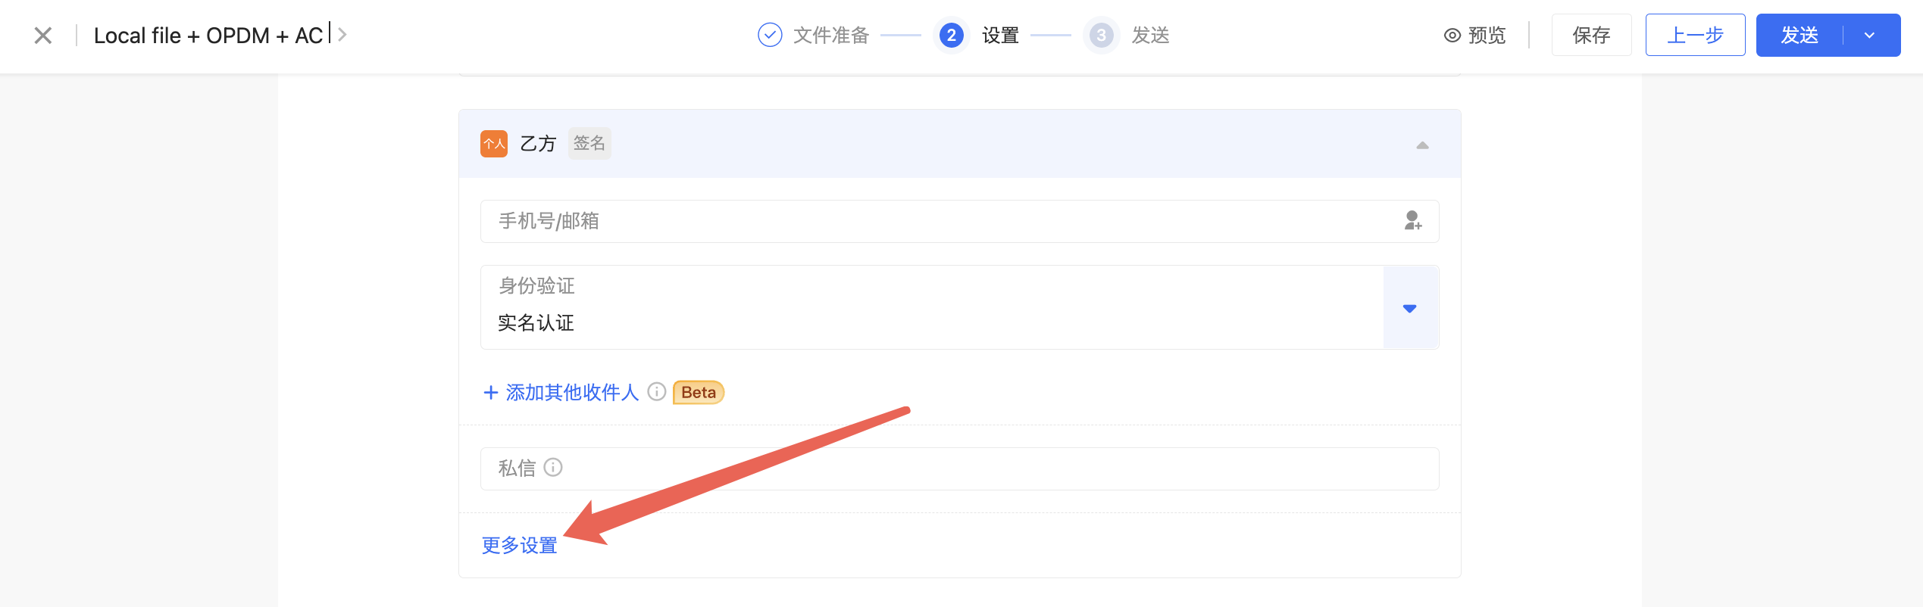Image resolution: width=1923 pixels, height=607 pixels.
Task: Edit the title Local file + OPDM + AC
Action: (x=208, y=36)
